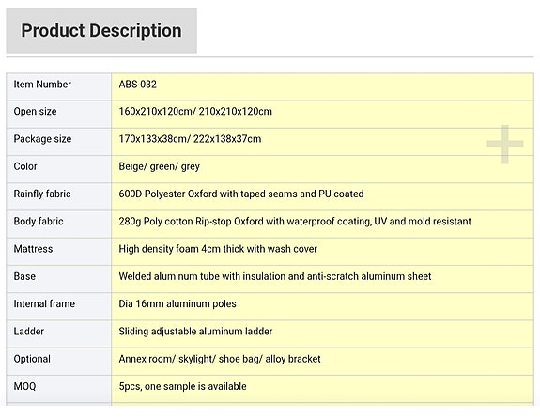The height and width of the screenshot is (418, 540).
Task: Click the High density foam mattress description
Action: [x=218, y=249]
